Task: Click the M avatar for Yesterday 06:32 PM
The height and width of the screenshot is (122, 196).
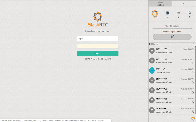Action: (x=152, y=90)
